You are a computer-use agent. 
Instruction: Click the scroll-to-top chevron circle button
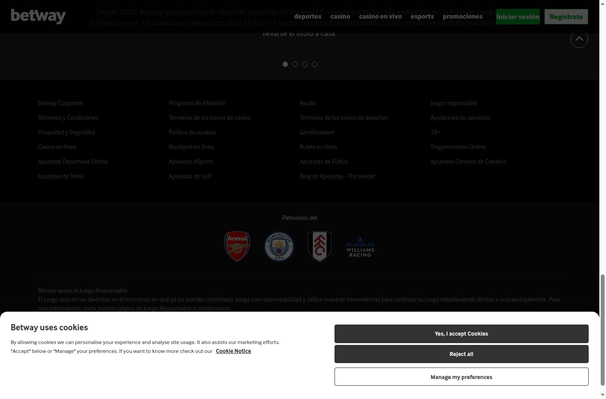point(579,39)
